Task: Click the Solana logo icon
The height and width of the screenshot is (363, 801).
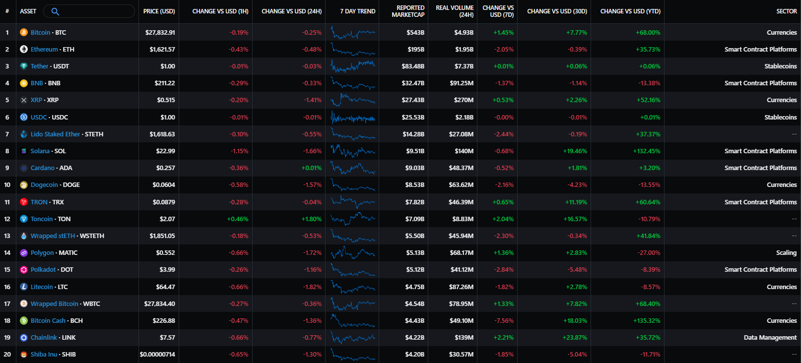Action: coord(23,151)
